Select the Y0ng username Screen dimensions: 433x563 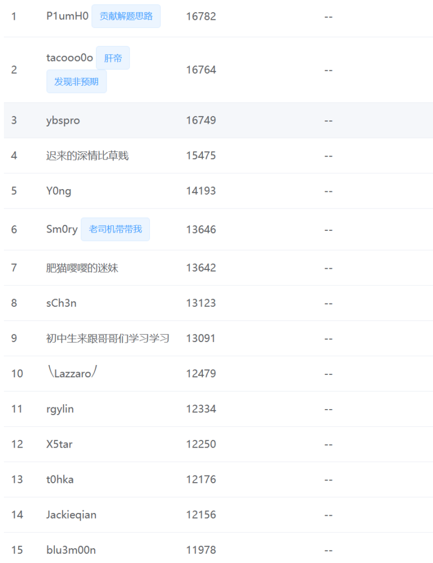(58, 191)
